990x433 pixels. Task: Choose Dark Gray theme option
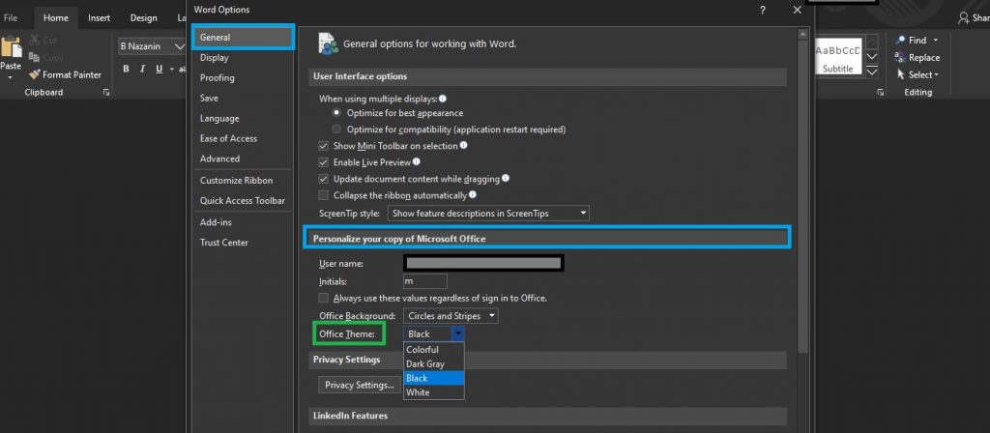(x=434, y=364)
